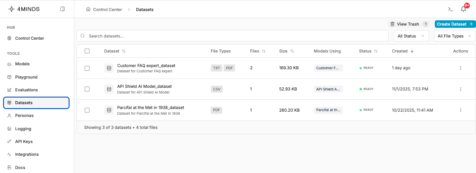
Task: Click the Models sidebar icon
Action: pyautogui.click(x=9, y=64)
